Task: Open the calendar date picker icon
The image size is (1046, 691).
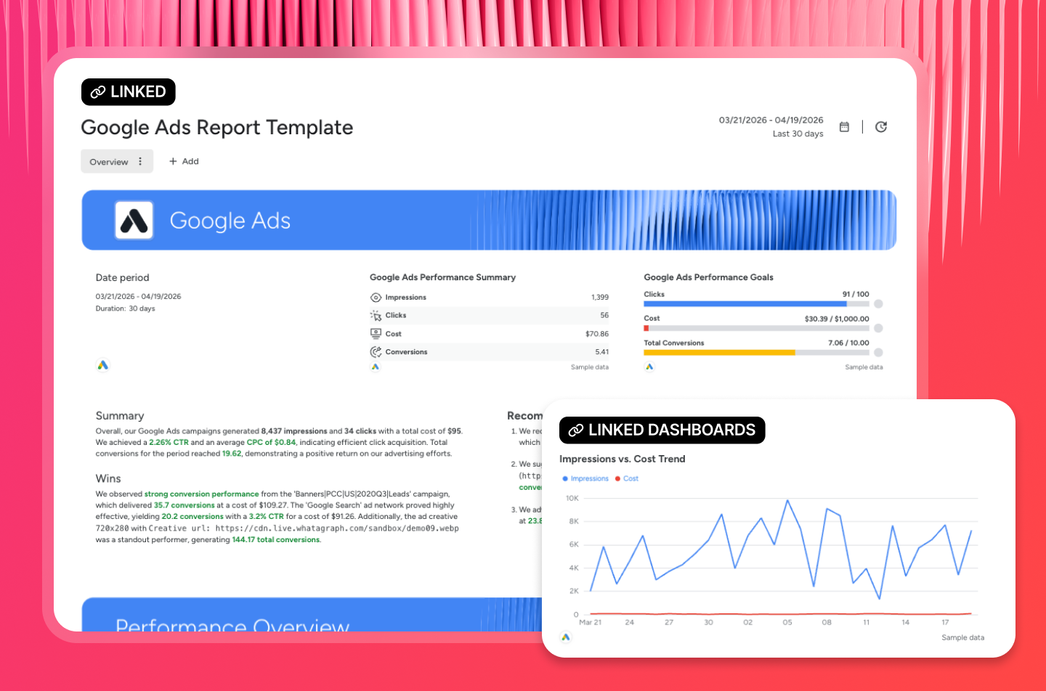Action: point(844,127)
